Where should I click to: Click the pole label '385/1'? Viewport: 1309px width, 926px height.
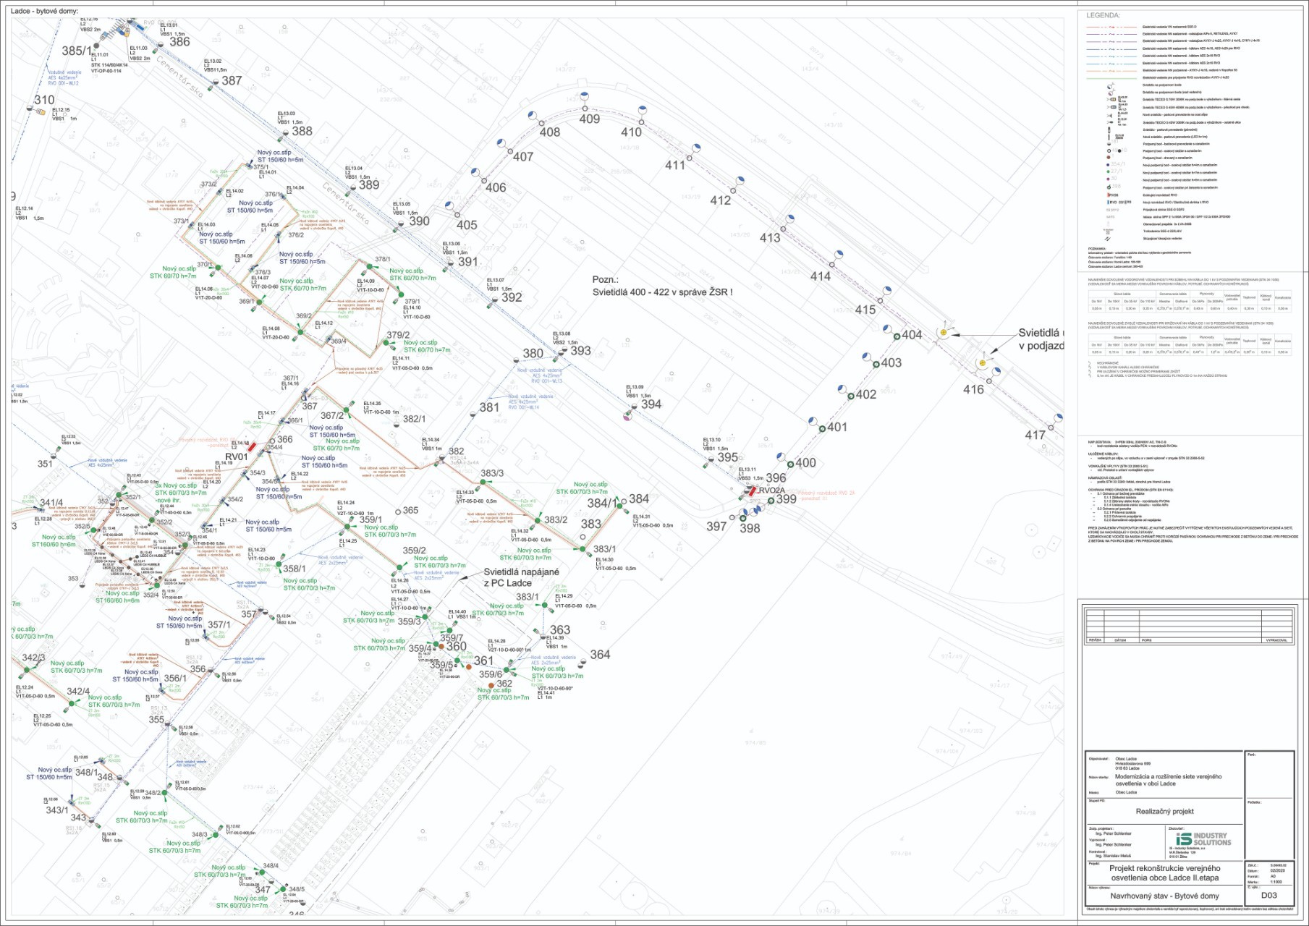(x=77, y=51)
